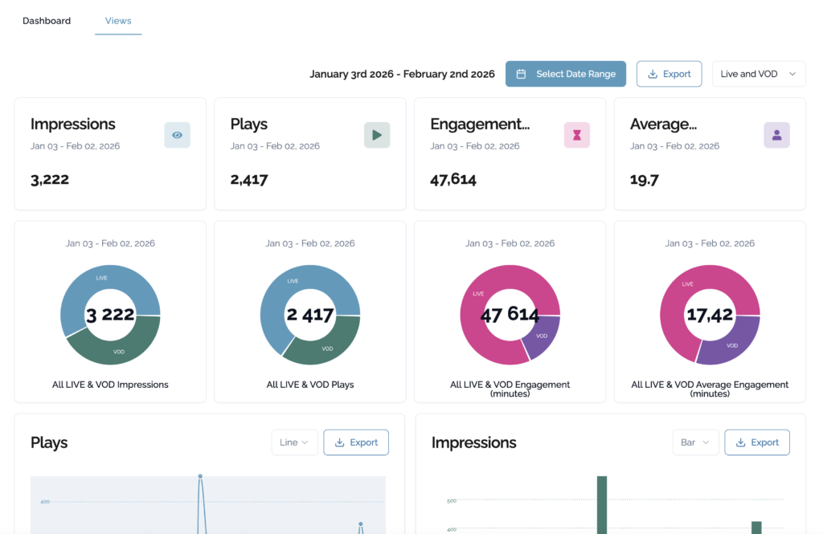
Task: Expand the Bar chart type dropdown
Action: point(695,442)
